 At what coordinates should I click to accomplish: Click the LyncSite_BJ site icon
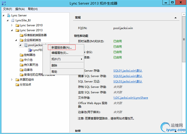(x=13, y=20)
